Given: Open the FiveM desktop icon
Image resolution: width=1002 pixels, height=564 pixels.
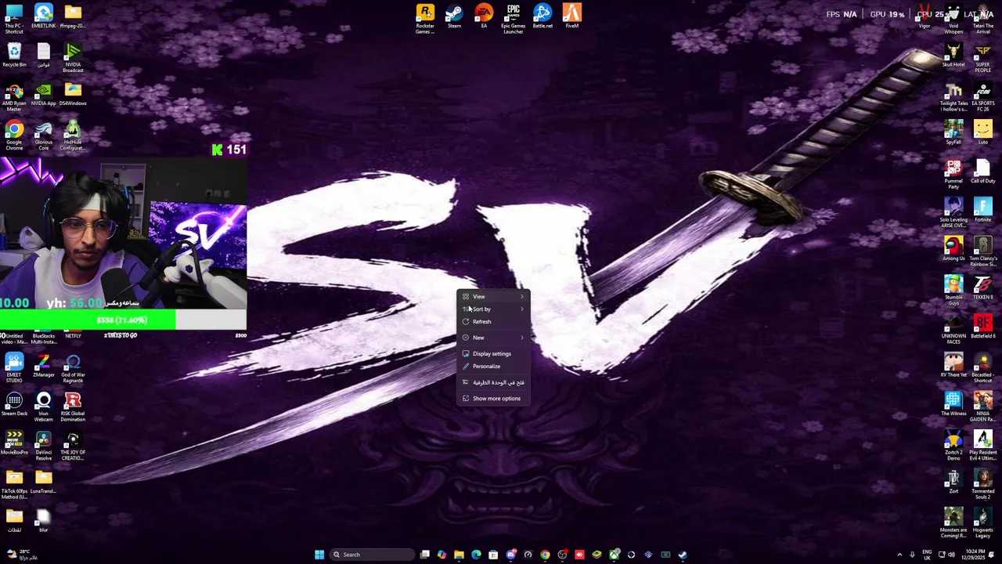Looking at the screenshot, I should pos(572,16).
